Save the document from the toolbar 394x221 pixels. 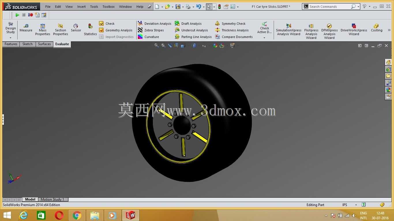pos(178,7)
